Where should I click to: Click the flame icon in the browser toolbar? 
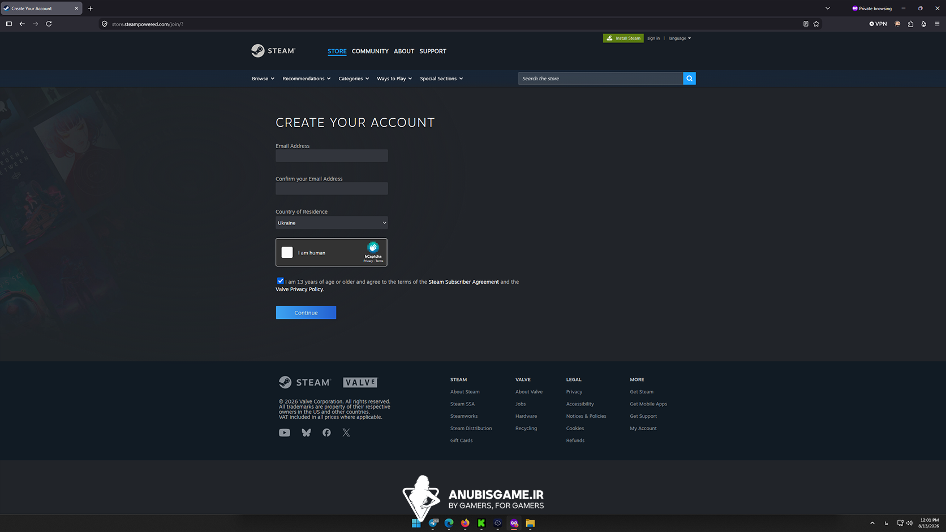924,24
